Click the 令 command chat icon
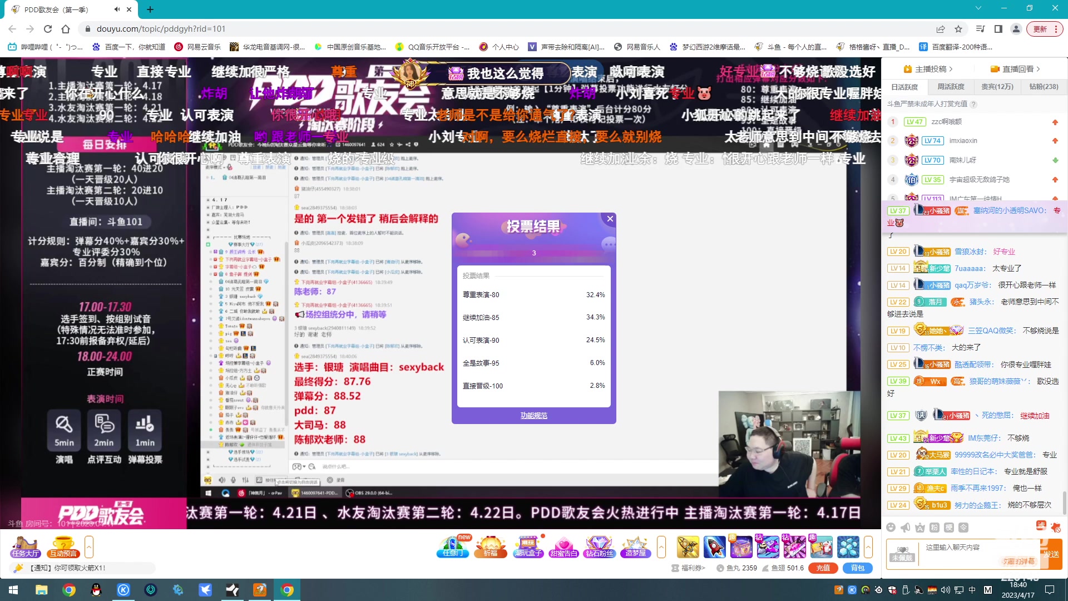1068x601 pixels. (x=963, y=528)
